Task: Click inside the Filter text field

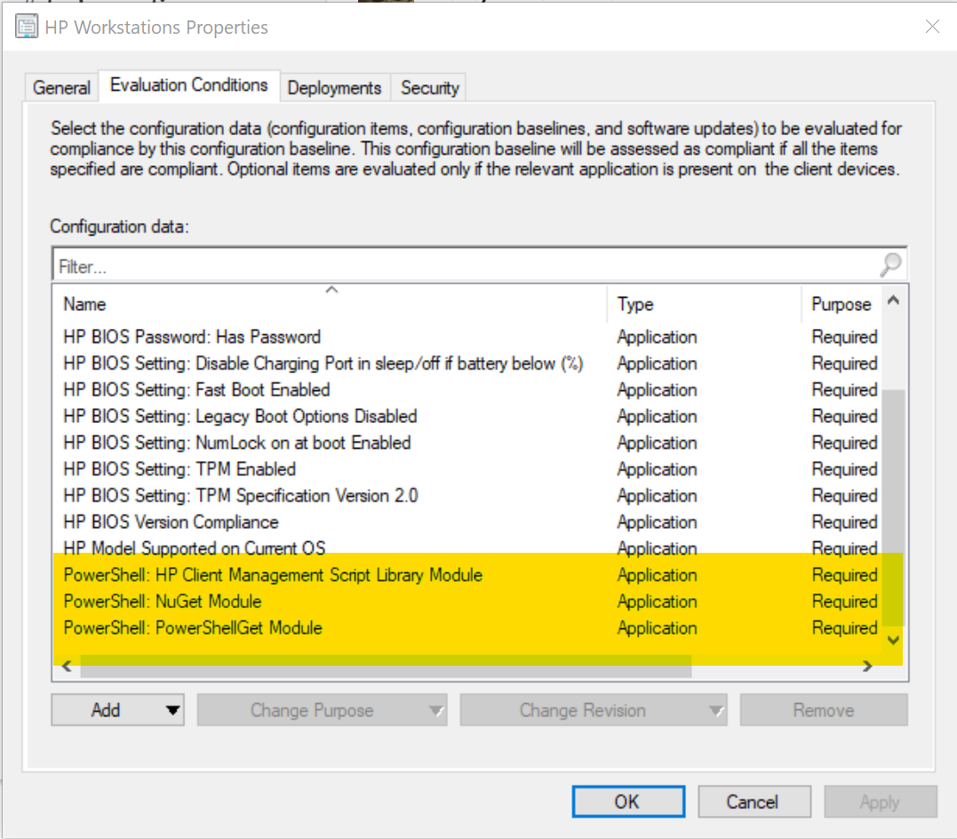Action: pos(355,265)
